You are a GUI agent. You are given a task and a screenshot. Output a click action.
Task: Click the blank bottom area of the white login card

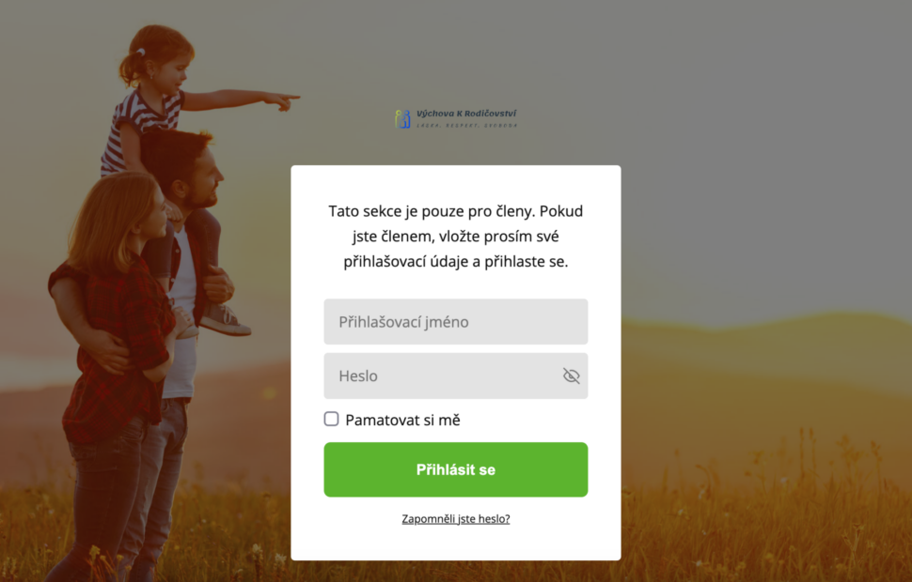point(455,544)
